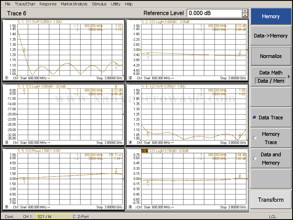The width and height of the screenshot is (293, 220).
Task: Open the Trace/Chan menu
Action: click(25, 4)
